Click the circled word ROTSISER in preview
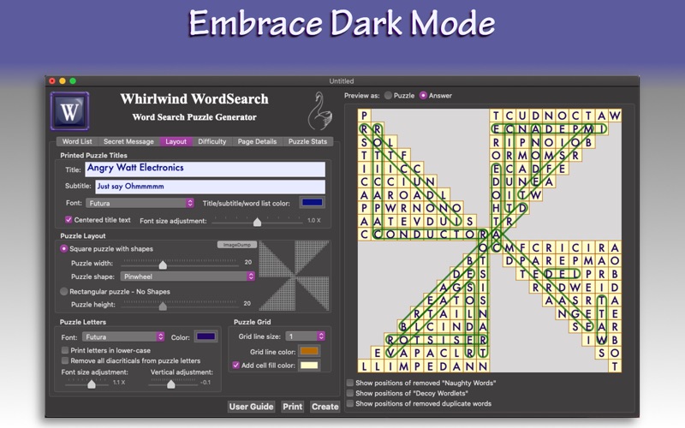Viewport: 685px width, 428px height. (x=437, y=339)
